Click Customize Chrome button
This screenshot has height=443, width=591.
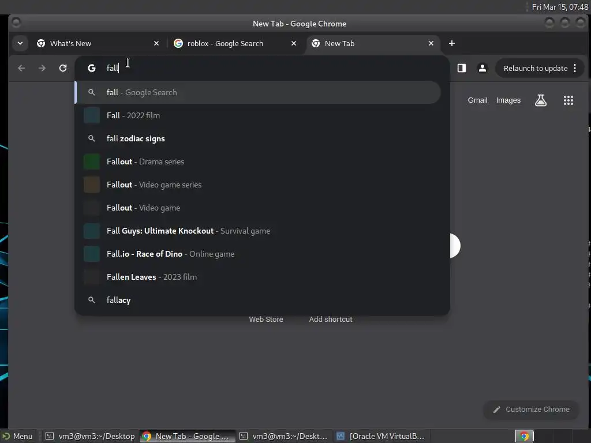point(531,410)
